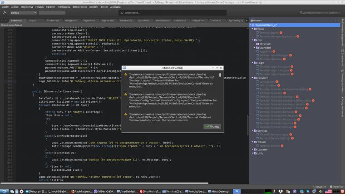The image size is (345, 194).
Task: Click error icon beside Terminal.Providers.Storage
Action: point(295,127)
